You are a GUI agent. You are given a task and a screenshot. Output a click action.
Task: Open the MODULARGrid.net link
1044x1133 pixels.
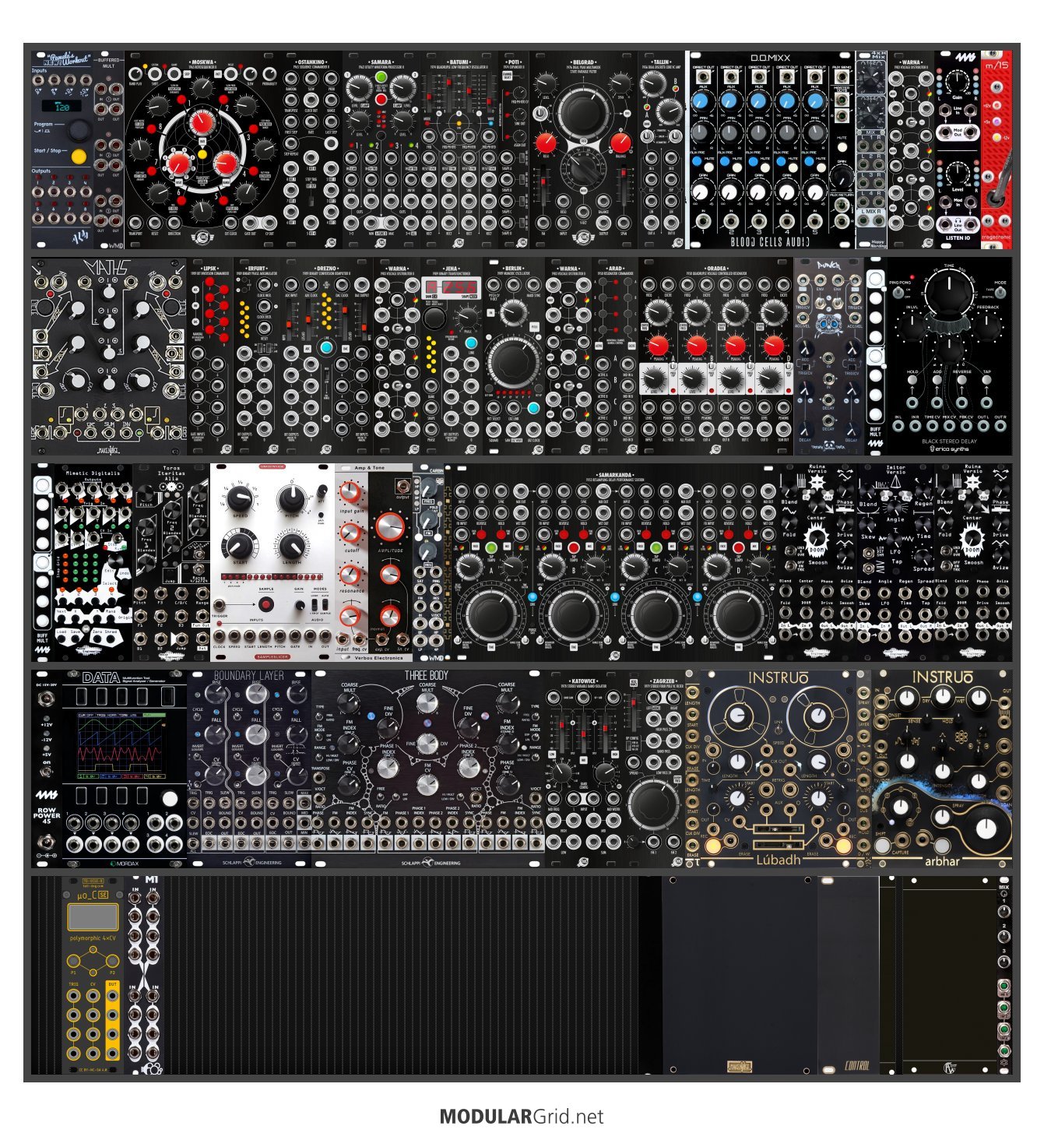pyautogui.click(x=522, y=1117)
